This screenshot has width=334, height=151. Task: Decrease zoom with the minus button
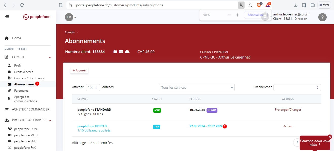[230, 15]
